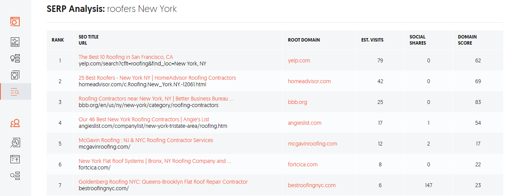Screen dimensions: 509x196
Task: Open the New York Flat Roof Systems title
Action: pos(155,161)
